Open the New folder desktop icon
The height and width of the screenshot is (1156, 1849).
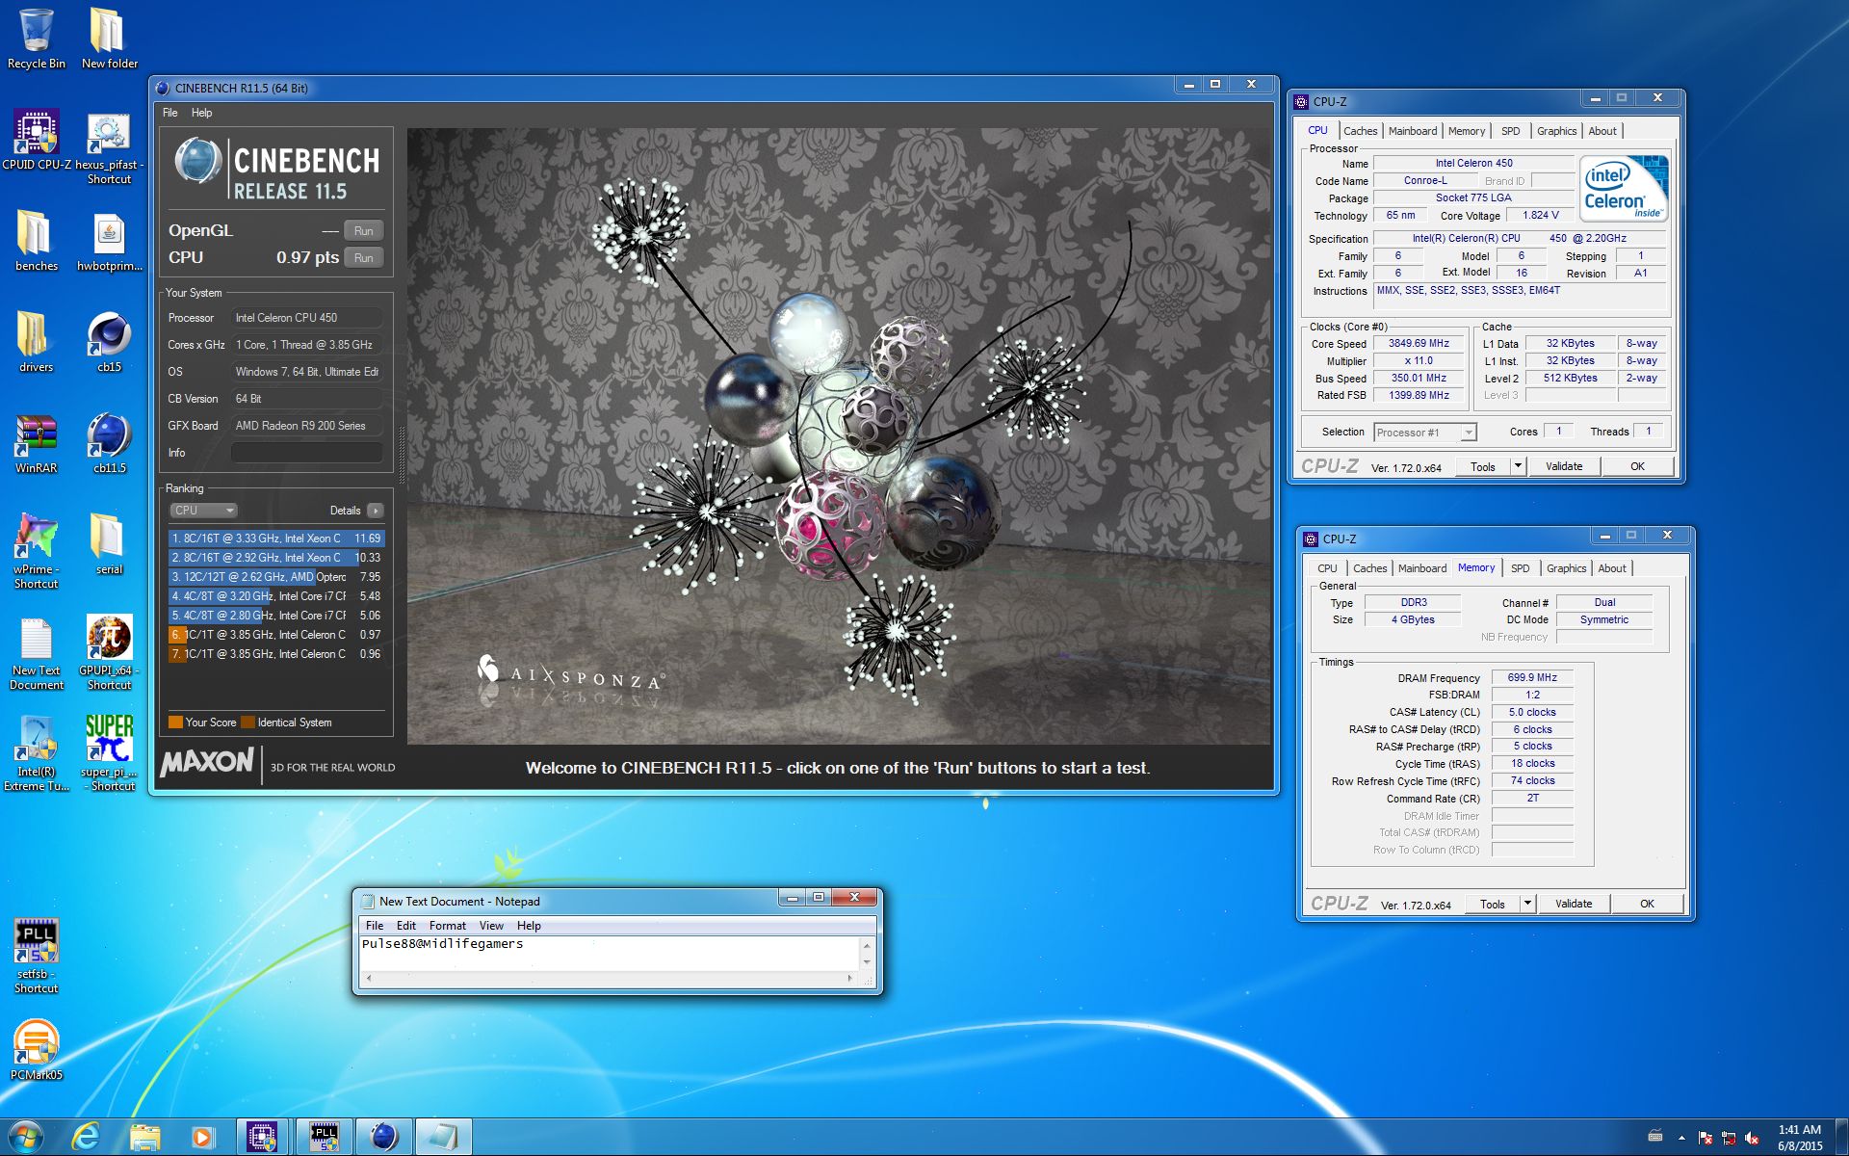click(x=109, y=39)
